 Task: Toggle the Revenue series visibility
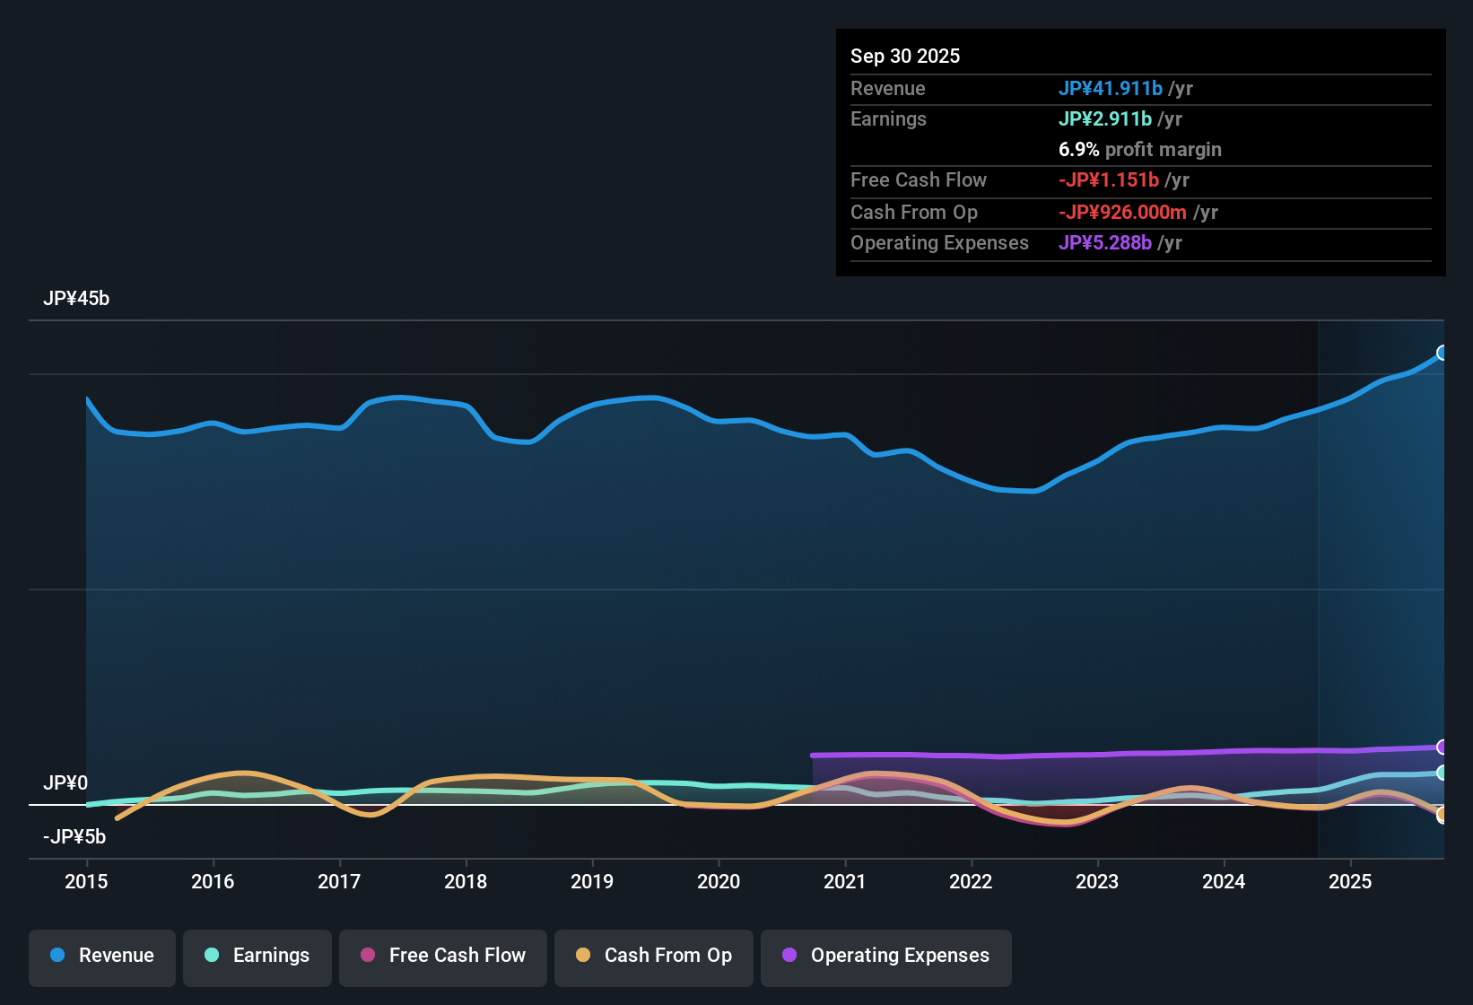101,956
